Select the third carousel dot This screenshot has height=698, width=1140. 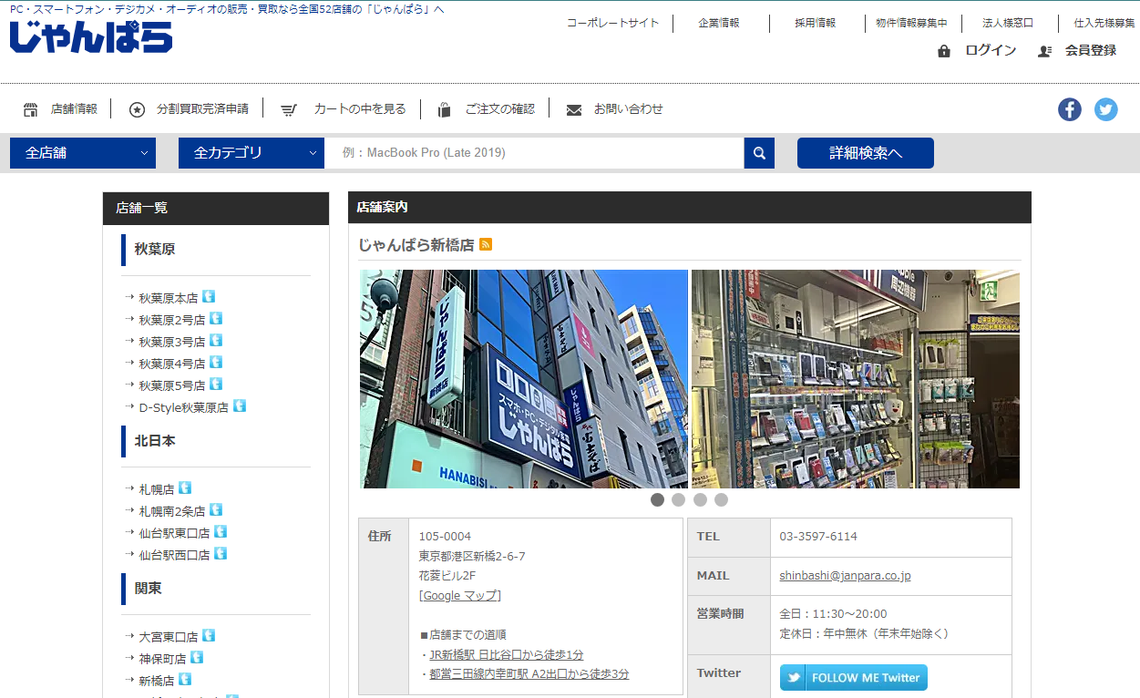pos(700,499)
